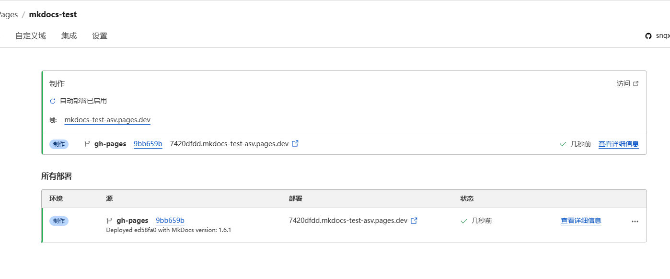Click the 制作 badge in the 所有部署 row
The height and width of the screenshot is (279, 670).
pyautogui.click(x=59, y=221)
